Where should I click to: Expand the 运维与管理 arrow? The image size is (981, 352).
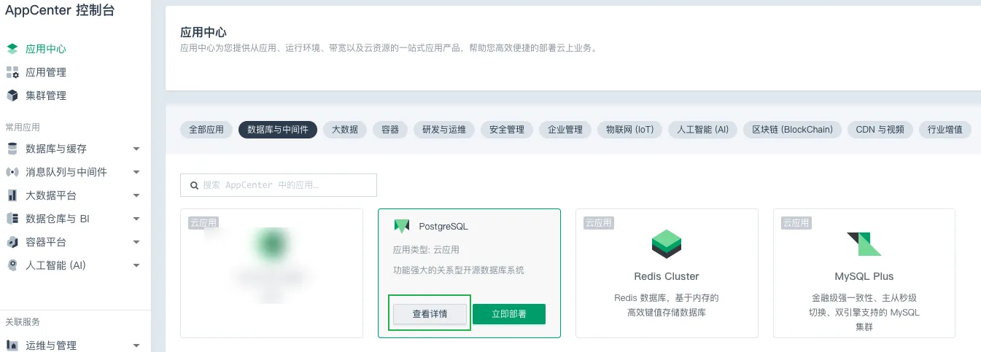tap(136, 345)
